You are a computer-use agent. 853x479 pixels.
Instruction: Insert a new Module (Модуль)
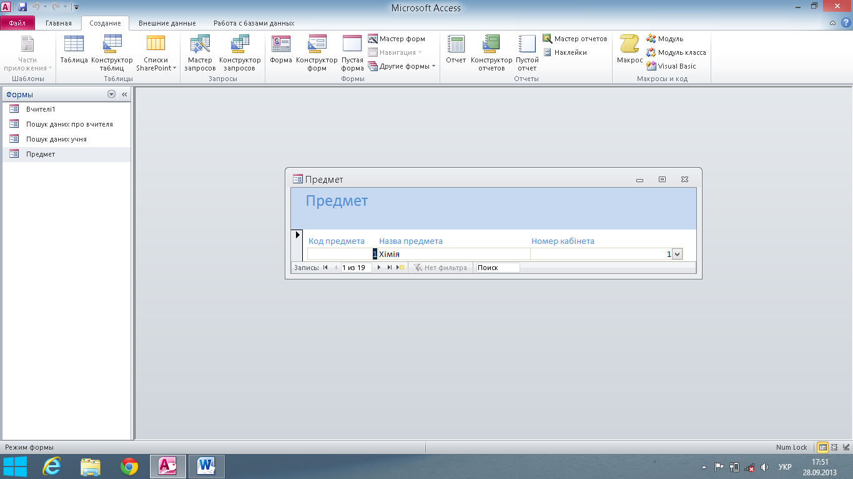[665, 39]
